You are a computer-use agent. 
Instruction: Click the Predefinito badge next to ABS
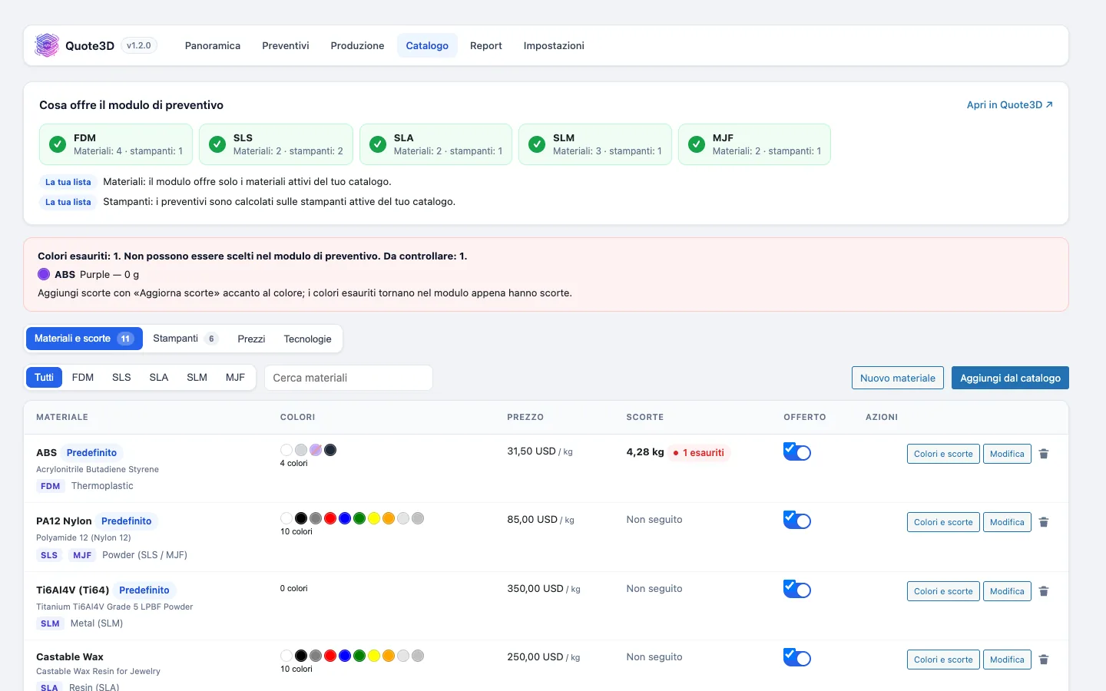91,453
